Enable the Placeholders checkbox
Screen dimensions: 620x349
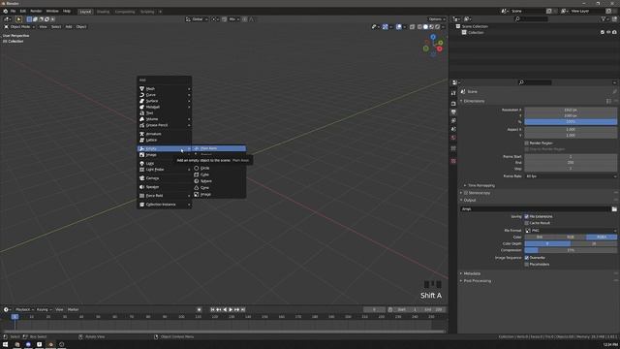(526, 264)
